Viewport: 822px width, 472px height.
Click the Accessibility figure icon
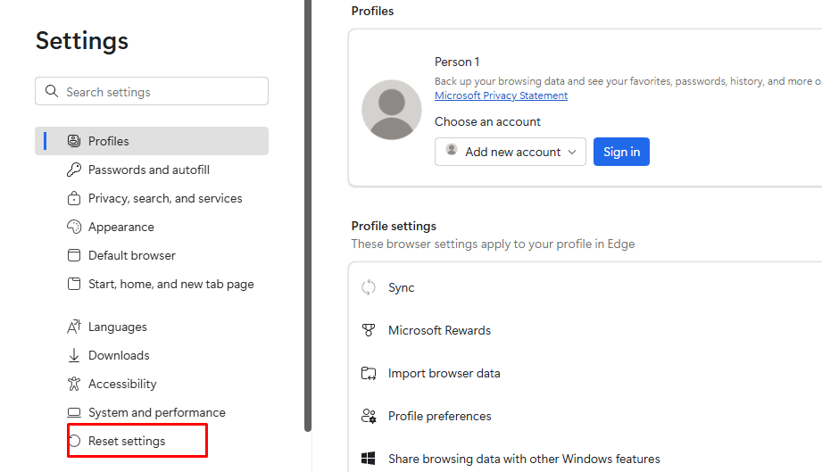74,384
